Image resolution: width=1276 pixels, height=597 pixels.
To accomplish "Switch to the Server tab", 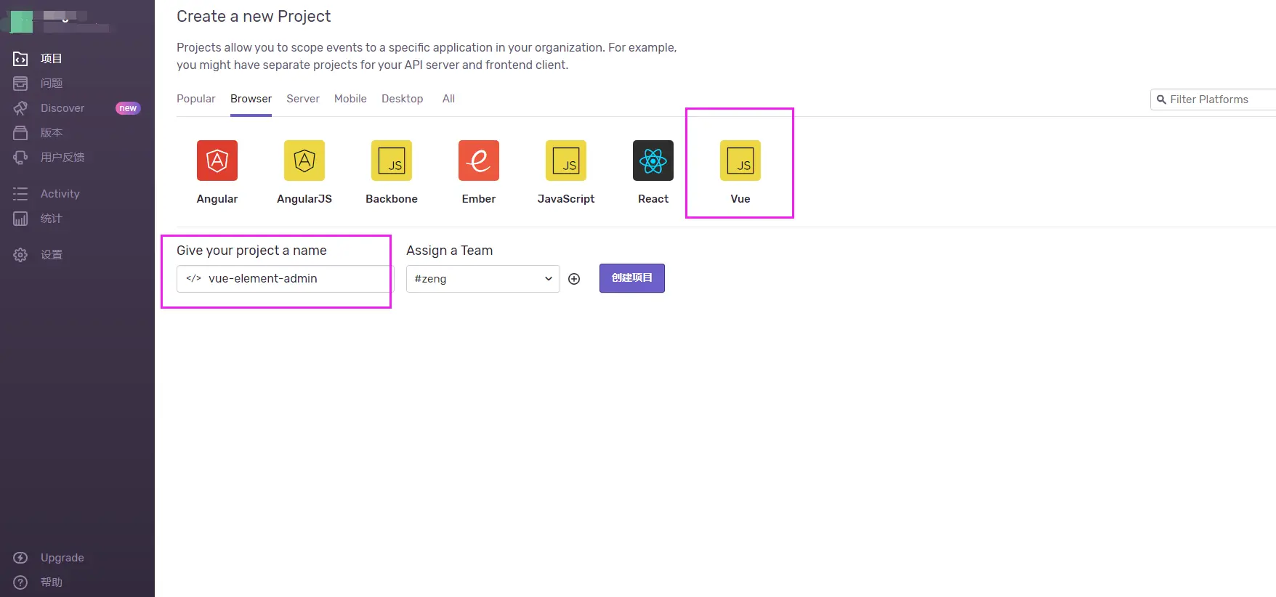I will point(302,99).
